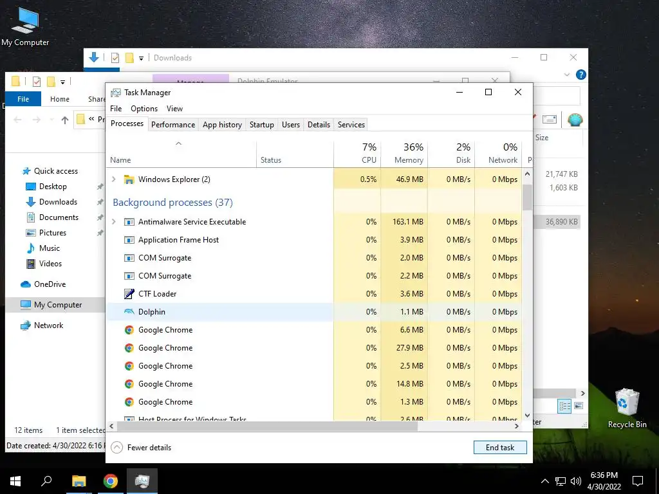Open My Computer desktop icon
This screenshot has width=659, height=494.
click(x=25, y=26)
